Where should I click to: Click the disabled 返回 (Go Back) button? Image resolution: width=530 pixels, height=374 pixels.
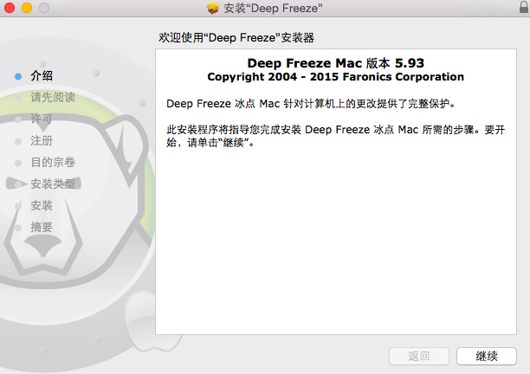click(x=419, y=356)
